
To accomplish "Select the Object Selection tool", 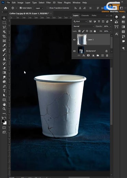I will tap(4, 32).
